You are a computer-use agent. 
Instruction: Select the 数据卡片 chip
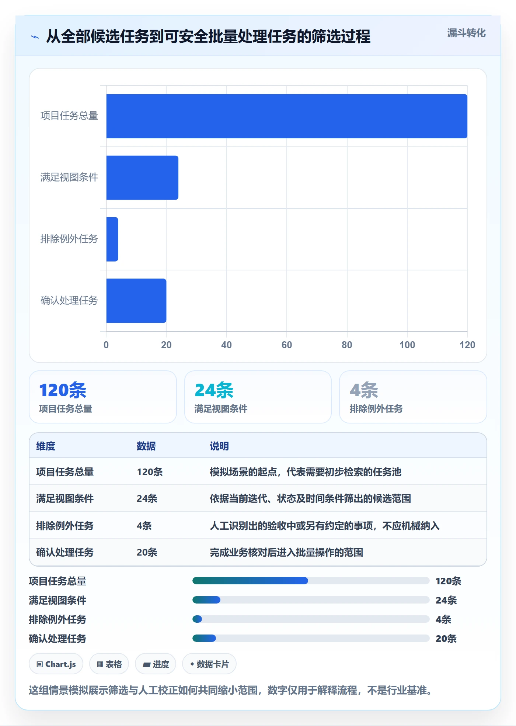pos(209,664)
